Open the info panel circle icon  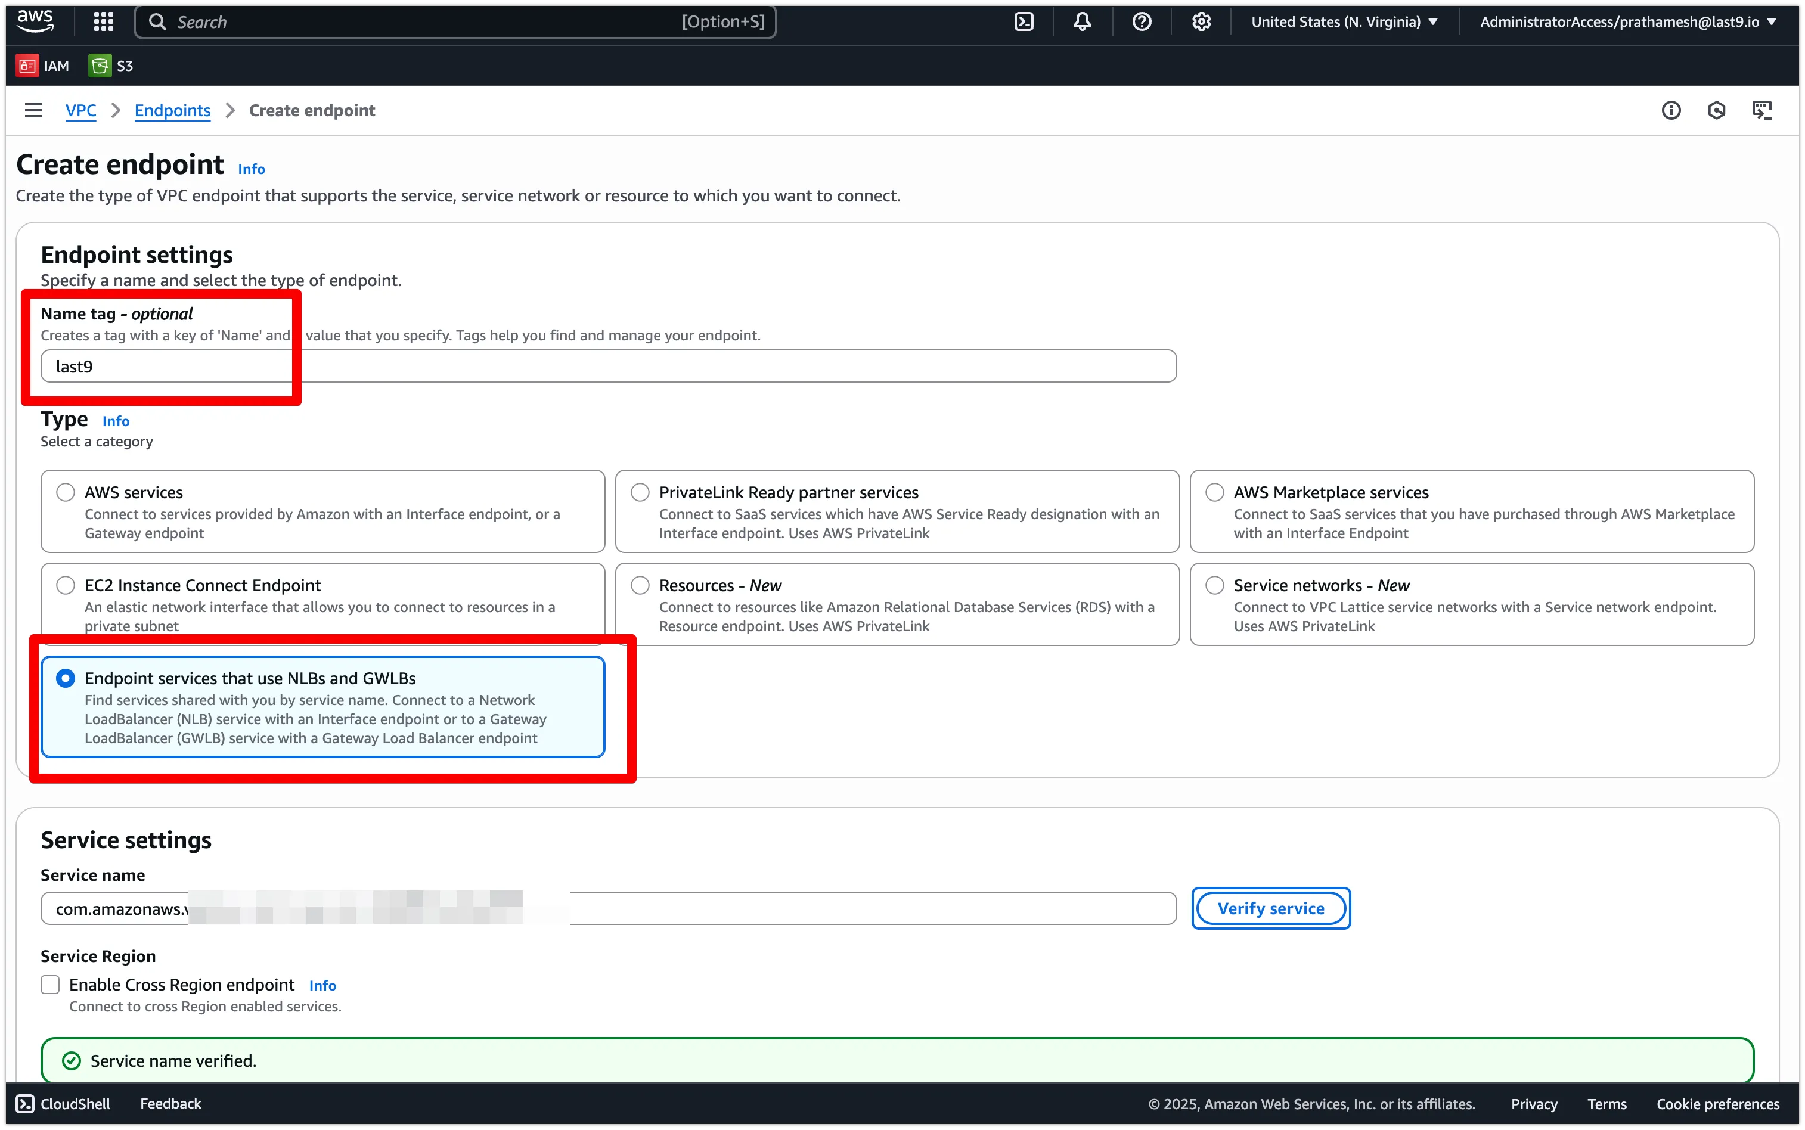coord(1670,111)
